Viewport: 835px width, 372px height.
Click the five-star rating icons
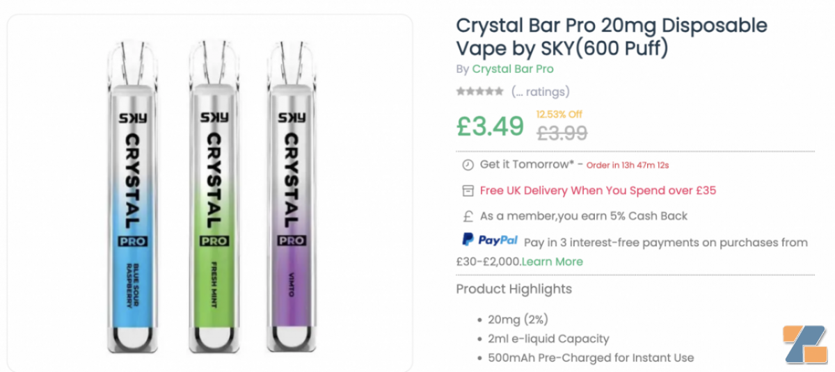[x=479, y=91]
